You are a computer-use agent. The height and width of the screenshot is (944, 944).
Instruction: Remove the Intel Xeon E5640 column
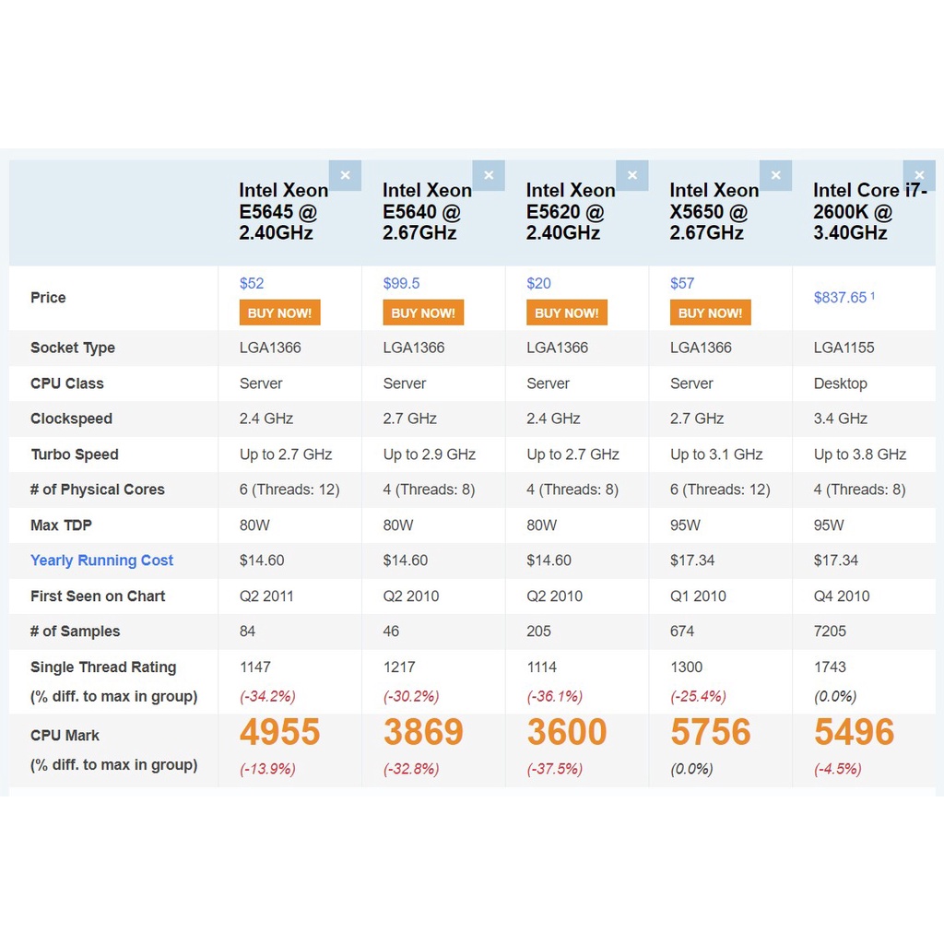pyautogui.click(x=489, y=174)
